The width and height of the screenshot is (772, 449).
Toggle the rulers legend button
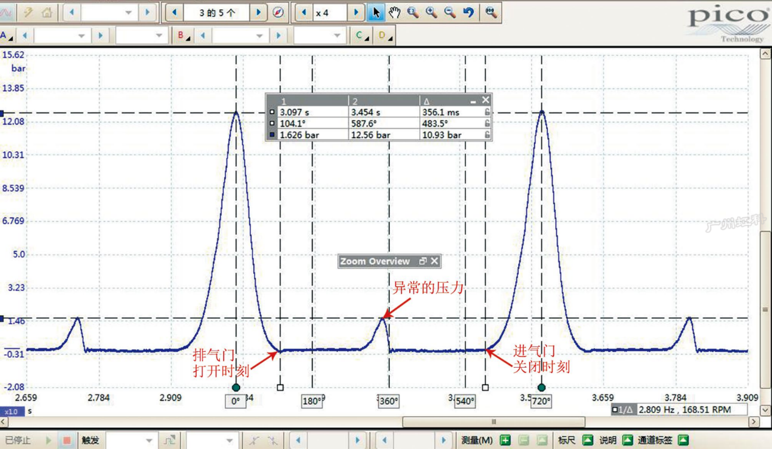[x=587, y=440]
